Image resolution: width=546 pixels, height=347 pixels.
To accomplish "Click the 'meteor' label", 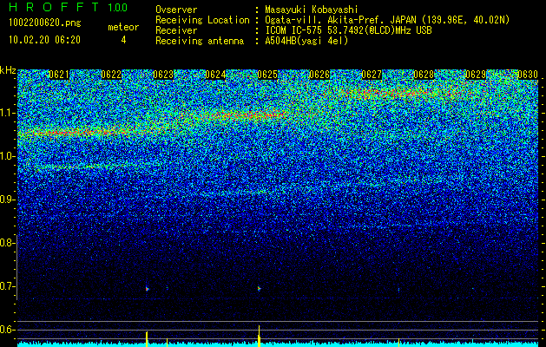I will point(123,27).
